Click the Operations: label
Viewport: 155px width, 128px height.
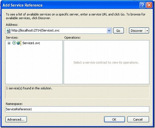72,38
